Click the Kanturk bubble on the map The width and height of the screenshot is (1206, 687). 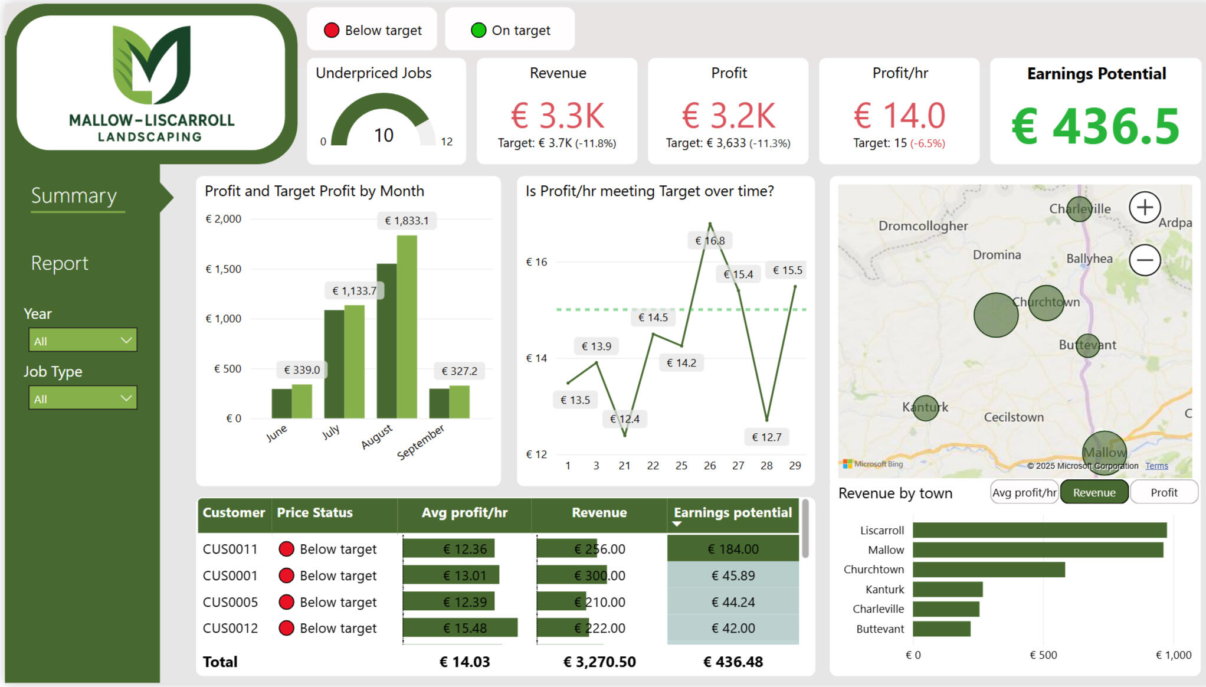(925, 408)
